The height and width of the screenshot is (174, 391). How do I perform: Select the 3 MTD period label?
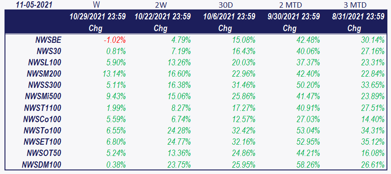354,5
